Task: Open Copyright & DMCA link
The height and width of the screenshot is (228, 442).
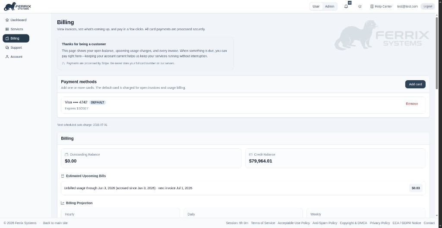Action: pos(354,223)
